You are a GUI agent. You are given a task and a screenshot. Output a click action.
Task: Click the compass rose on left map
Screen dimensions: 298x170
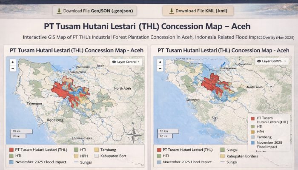coord(134,135)
